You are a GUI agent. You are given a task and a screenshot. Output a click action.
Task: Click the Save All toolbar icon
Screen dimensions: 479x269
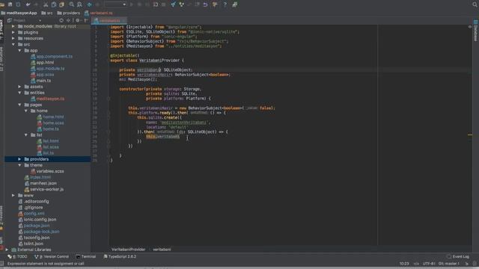(x=10, y=4)
